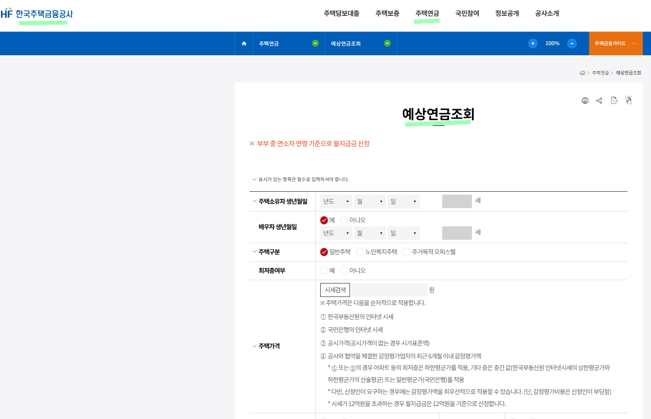This screenshot has height=419, width=651.
Task: Choose 노인복지주택 housing type
Action: pos(360,252)
